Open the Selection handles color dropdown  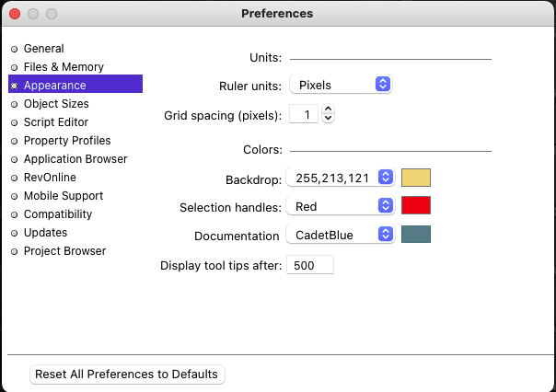pyautogui.click(x=341, y=207)
